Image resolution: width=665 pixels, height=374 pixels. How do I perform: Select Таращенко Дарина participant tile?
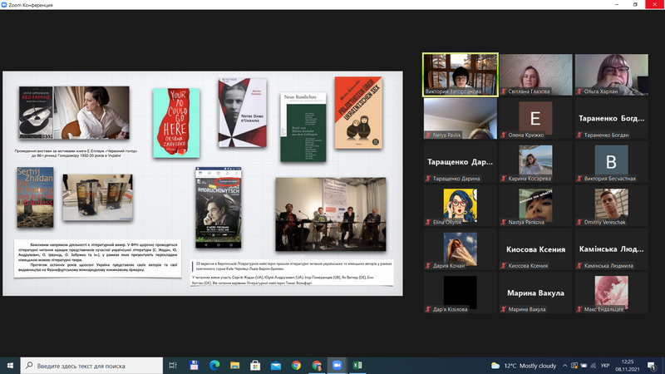461,162
